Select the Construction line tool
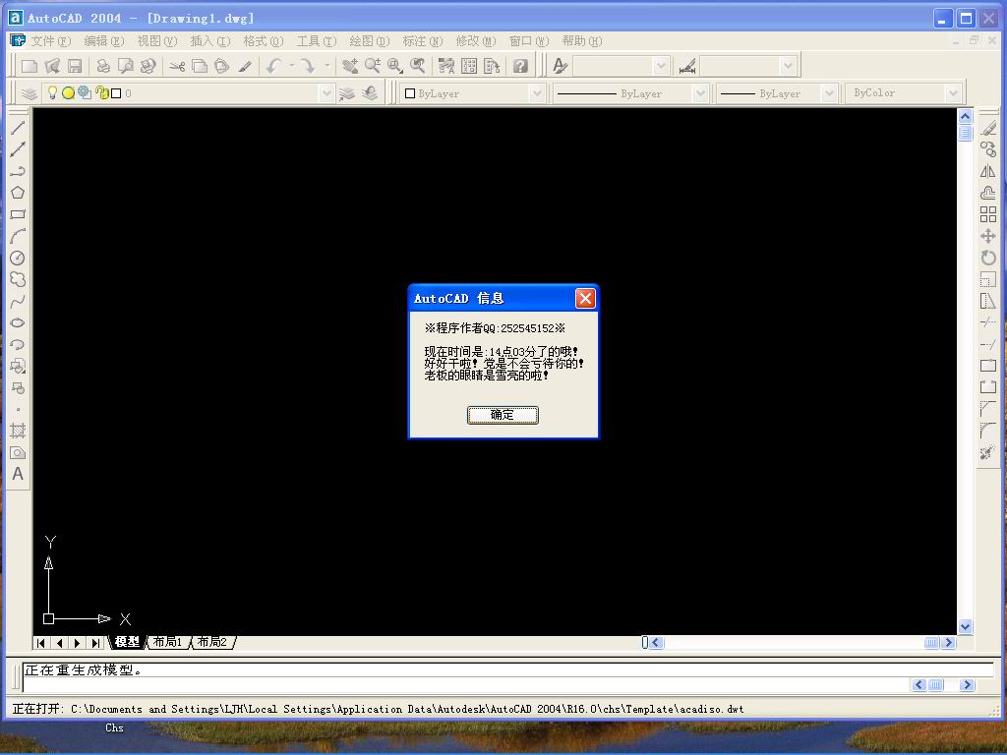 pos(18,149)
